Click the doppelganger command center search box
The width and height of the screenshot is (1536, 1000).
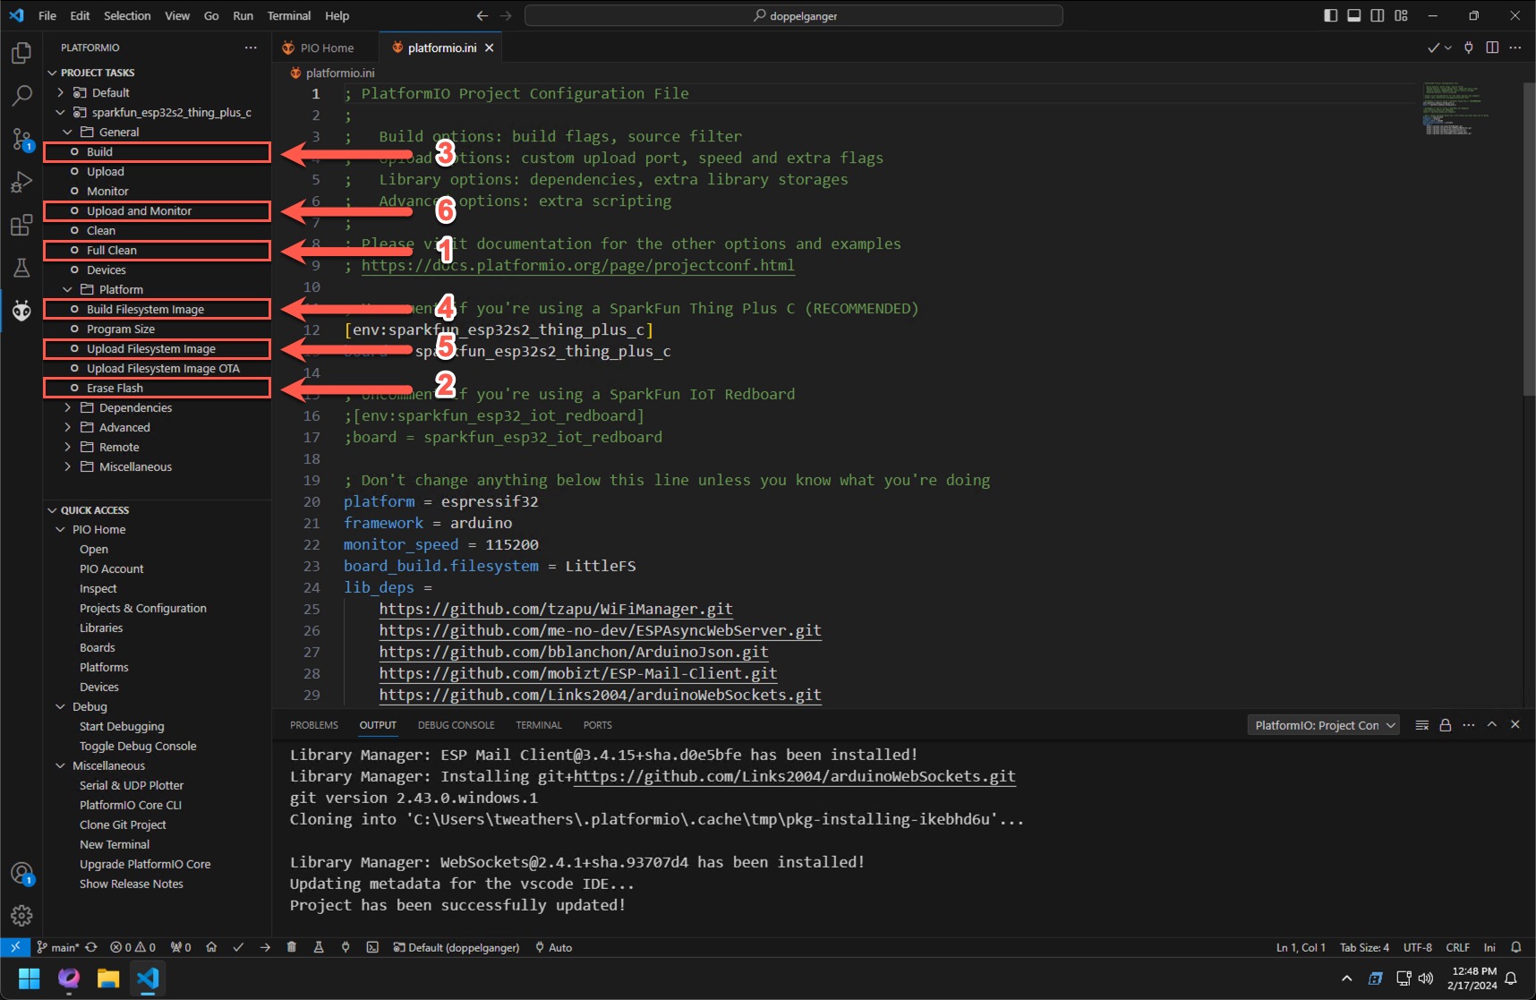(x=794, y=15)
